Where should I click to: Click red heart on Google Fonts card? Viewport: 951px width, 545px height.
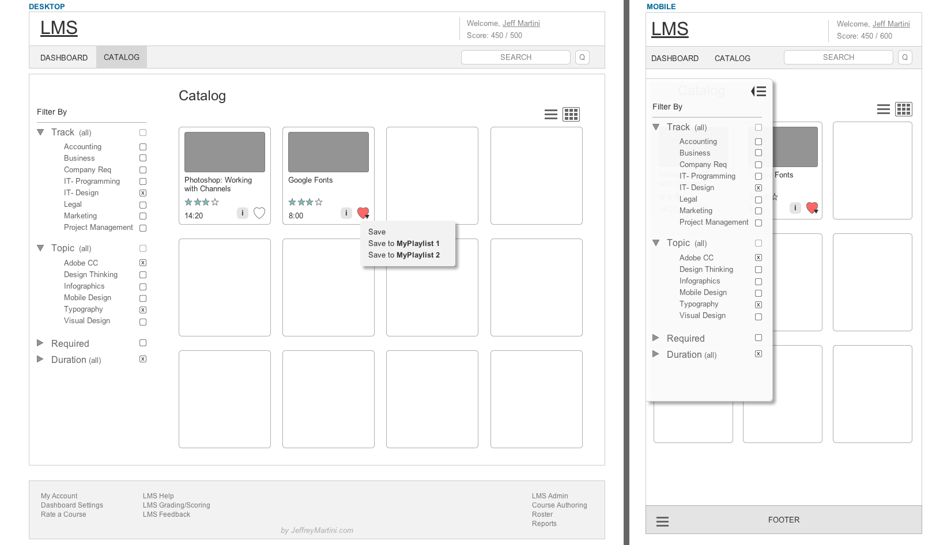(x=363, y=213)
